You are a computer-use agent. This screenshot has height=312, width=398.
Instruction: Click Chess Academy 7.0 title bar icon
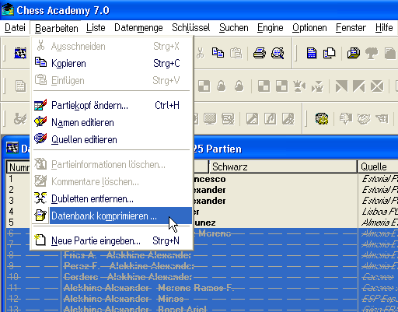click(8, 10)
